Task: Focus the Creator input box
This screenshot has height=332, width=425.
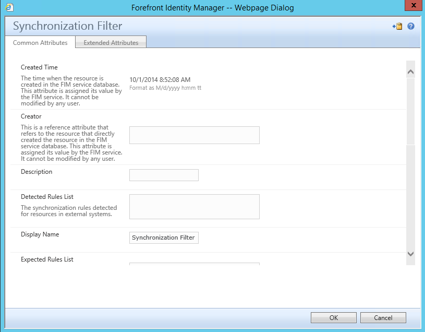Action: [x=195, y=135]
